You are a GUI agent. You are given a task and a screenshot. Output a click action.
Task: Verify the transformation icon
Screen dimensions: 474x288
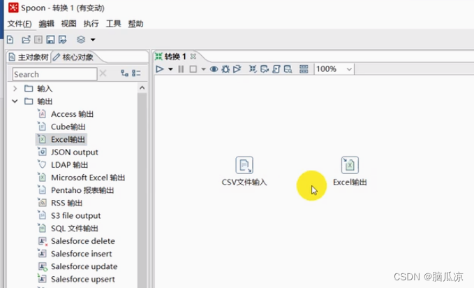pos(253,69)
